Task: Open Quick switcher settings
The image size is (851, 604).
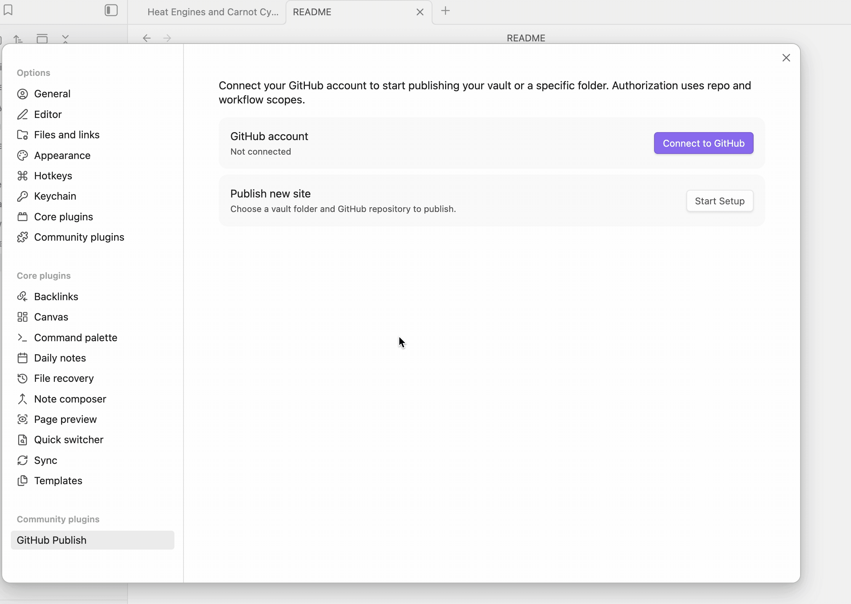Action: point(92,440)
